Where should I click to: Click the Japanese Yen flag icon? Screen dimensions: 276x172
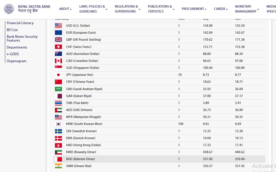pos(58,75)
